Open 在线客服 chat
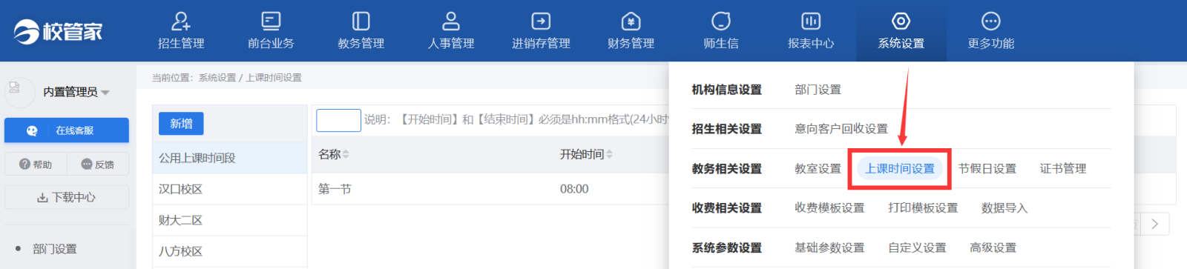1187x269 pixels. click(x=67, y=130)
